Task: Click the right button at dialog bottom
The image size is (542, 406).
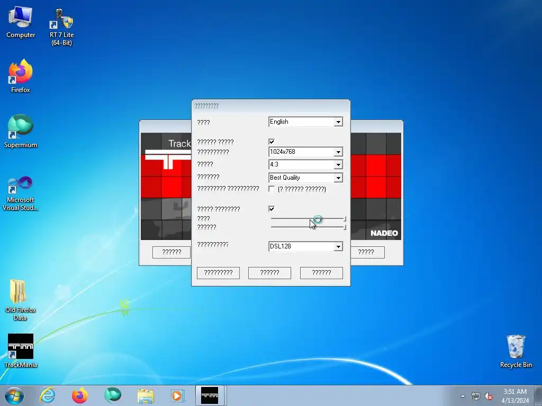Action: coord(321,273)
